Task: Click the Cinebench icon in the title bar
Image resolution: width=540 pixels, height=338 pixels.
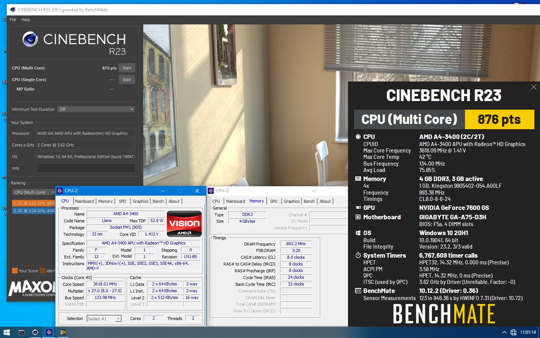Action: (13, 9)
